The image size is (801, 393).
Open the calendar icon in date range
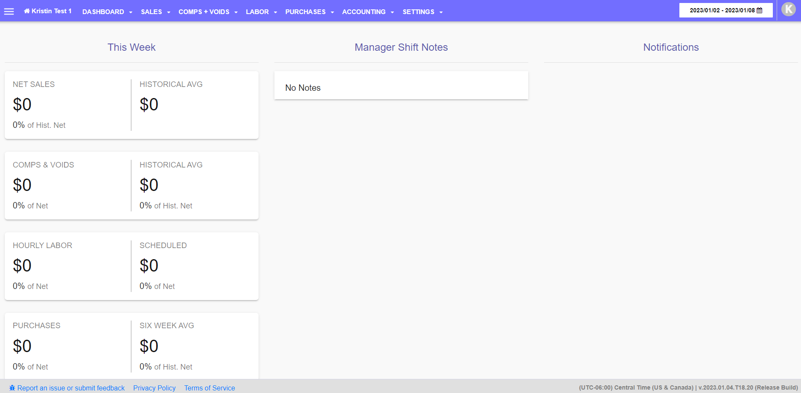[x=759, y=10]
